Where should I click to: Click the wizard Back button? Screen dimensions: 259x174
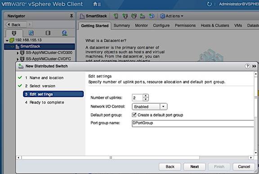click(x=170, y=166)
